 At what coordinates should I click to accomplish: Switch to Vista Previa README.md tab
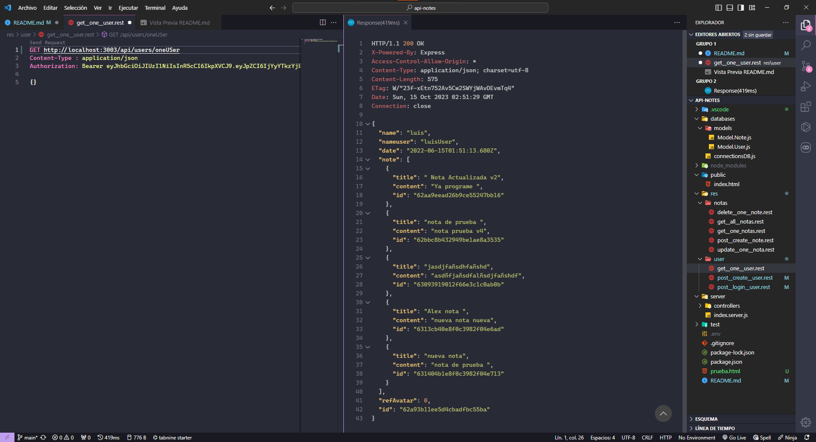(x=179, y=23)
